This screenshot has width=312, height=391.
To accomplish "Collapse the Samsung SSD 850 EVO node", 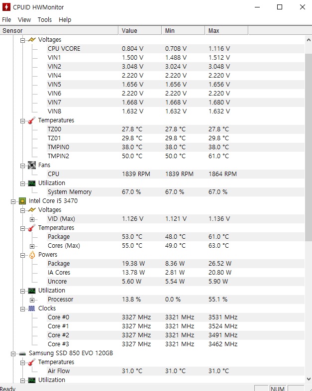I will [13, 353].
